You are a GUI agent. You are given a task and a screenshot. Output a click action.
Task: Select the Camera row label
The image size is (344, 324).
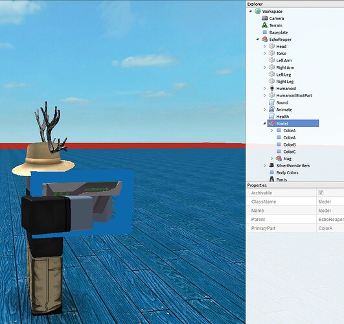[x=277, y=18]
